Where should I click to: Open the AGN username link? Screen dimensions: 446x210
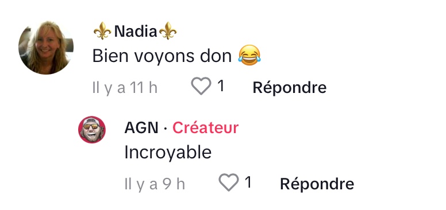141,128
